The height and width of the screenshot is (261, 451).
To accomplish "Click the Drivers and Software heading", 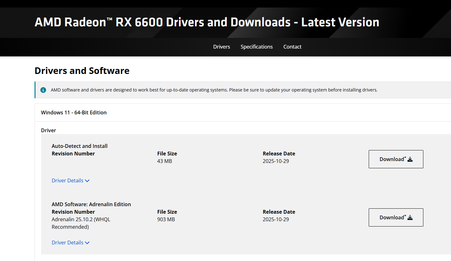I will pos(82,71).
